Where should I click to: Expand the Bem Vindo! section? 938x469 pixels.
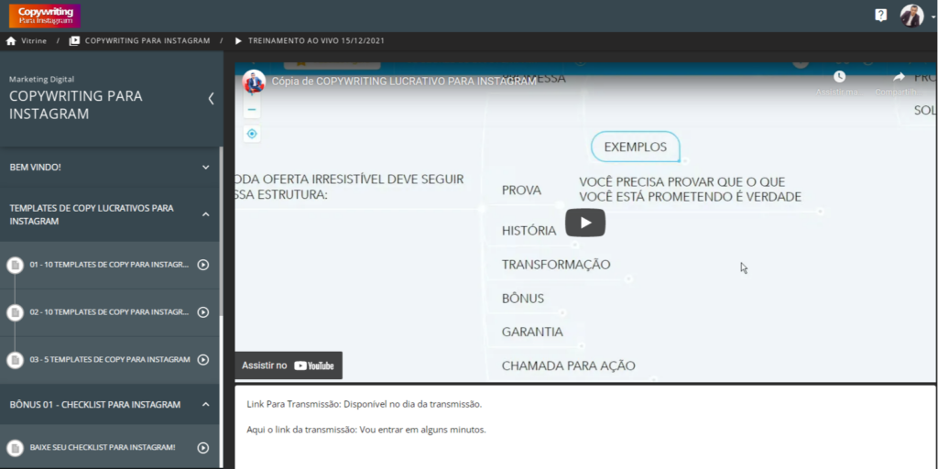click(x=205, y=168)
